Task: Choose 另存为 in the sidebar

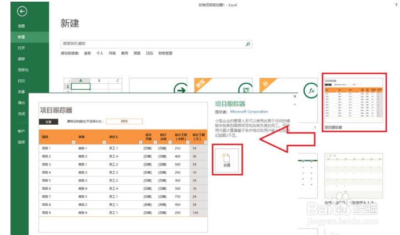Action: click(23, 70)
